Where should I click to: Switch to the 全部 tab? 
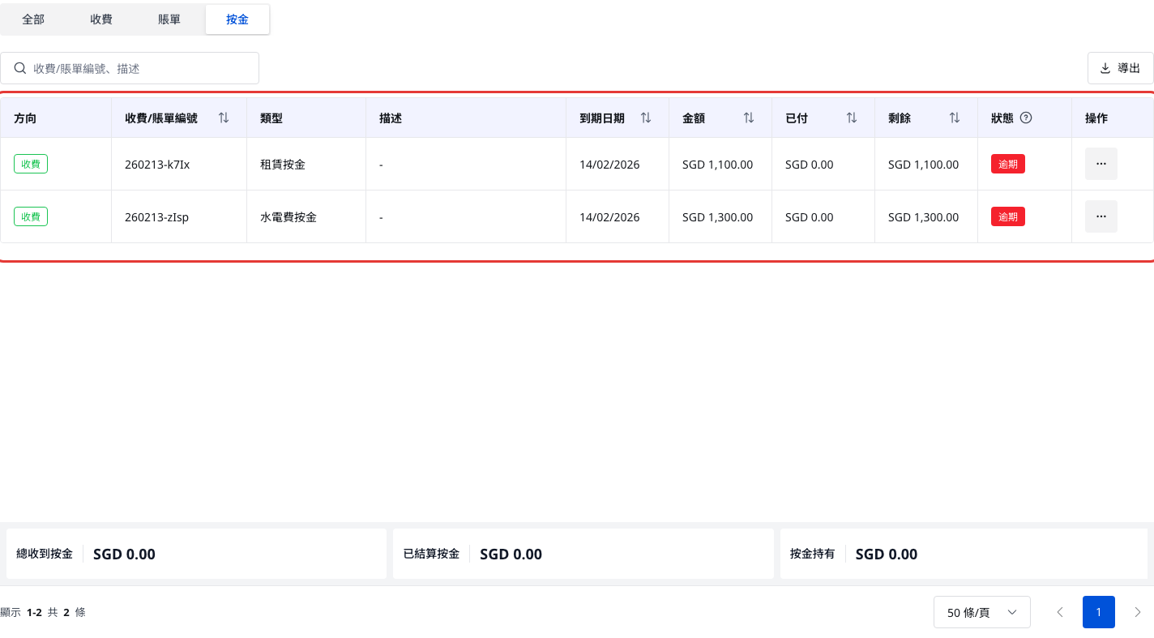(x=33, y=19)
